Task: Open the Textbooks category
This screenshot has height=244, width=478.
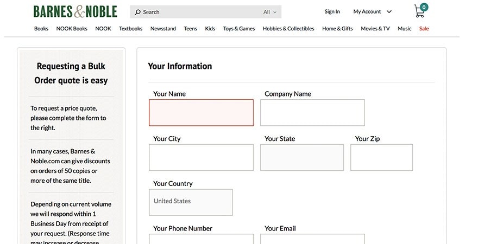Action: click(x=130, y=29)
